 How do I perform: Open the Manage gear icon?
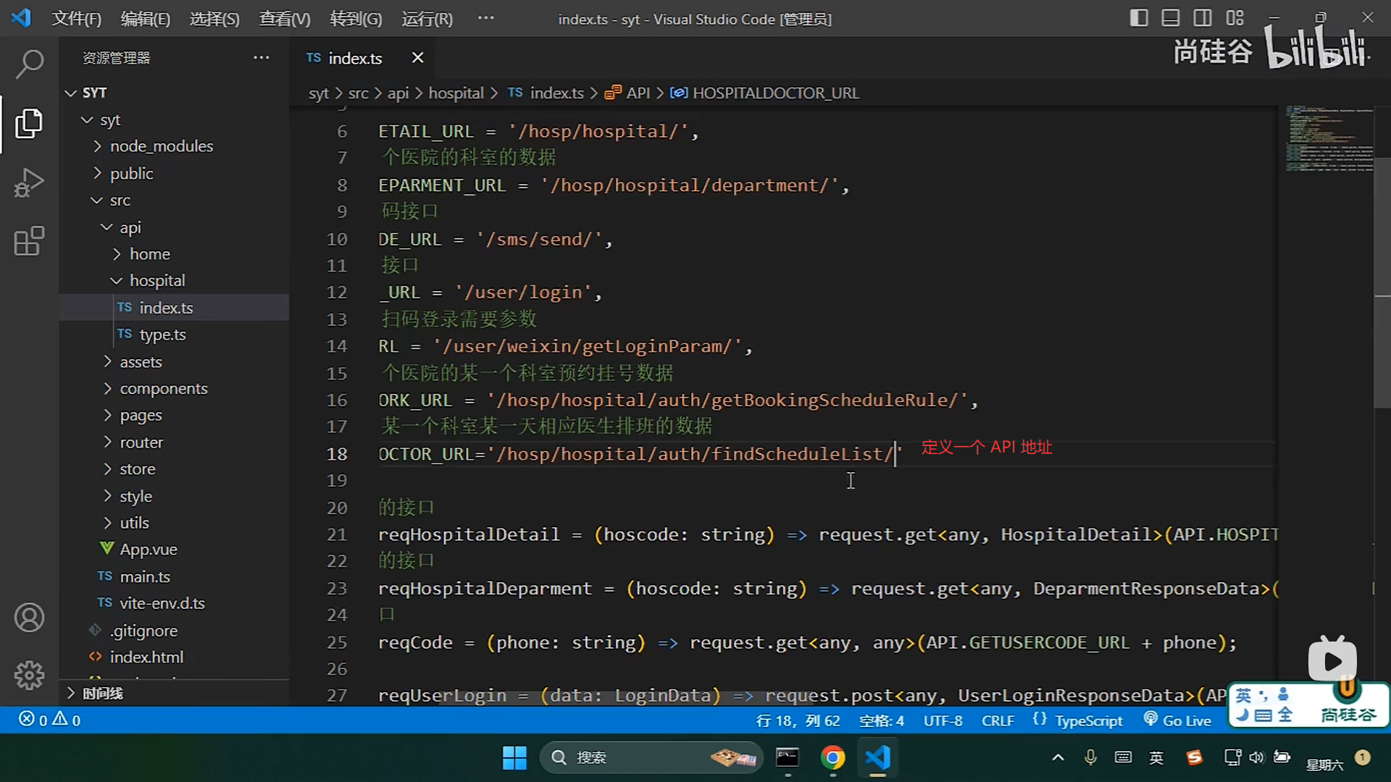29,675
